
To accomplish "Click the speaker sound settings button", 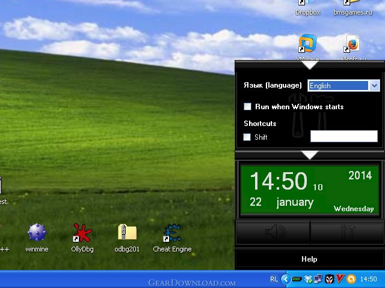I will click(x=273, y=232).
